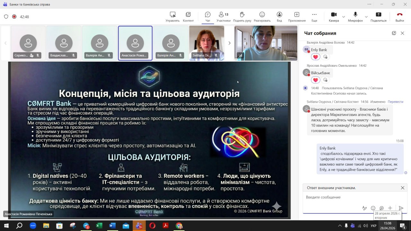Click the shield privacy icon

6,17
